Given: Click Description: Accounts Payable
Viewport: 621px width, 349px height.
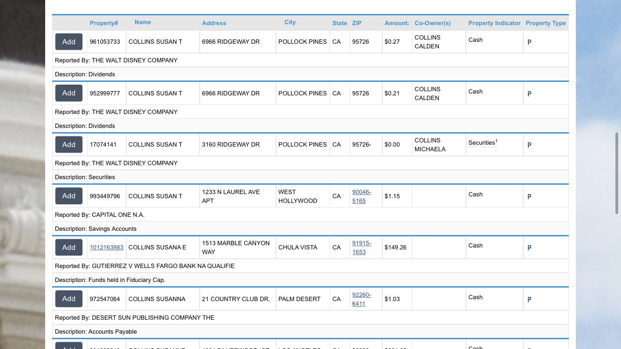Looking at the screenshot, I should pyautogui.click(x=96, y=332).
